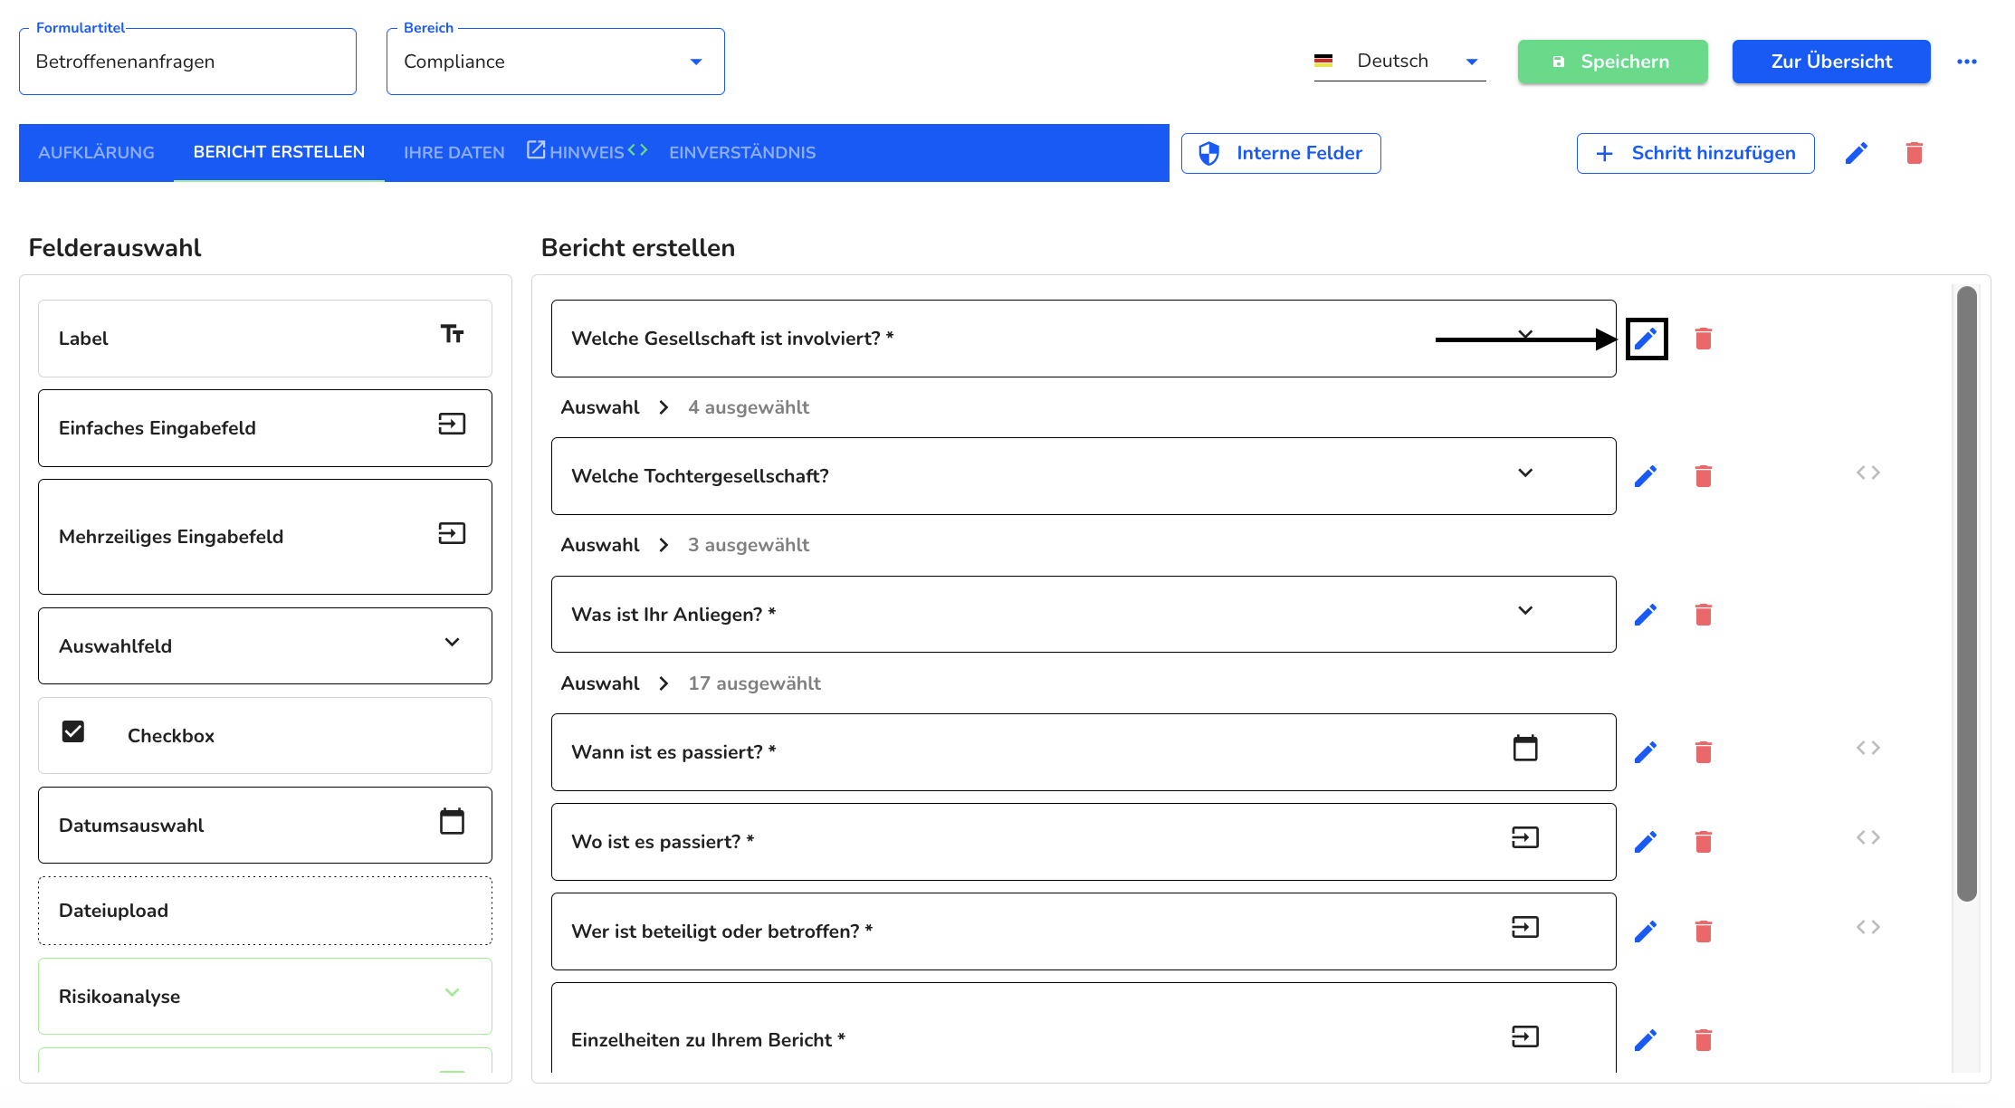Delete the current step with the trash icon
This screenshot has height=1108, width=2015.
[x=1914, y=153]
